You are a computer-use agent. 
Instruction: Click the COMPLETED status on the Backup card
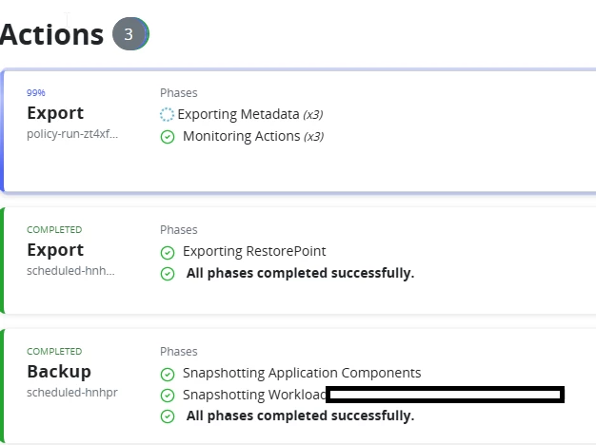pyautogui.click(x=54, y=351)
